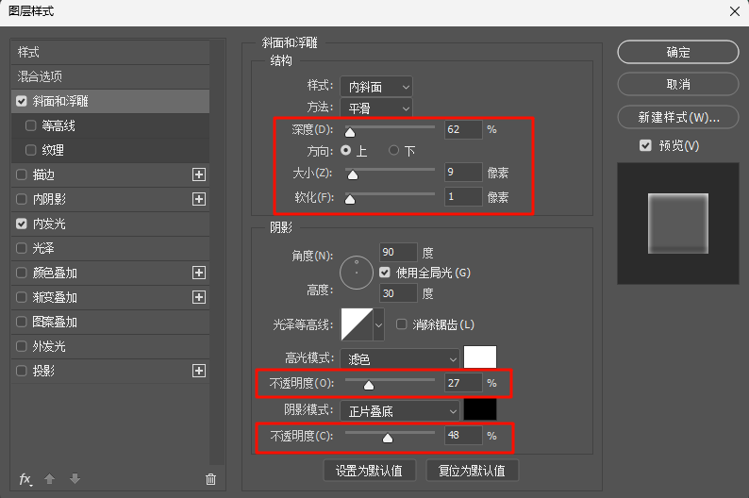Click the highlight 不透明度(O) slider handle
Screen dimensions: 749x498
click(369, 385)
